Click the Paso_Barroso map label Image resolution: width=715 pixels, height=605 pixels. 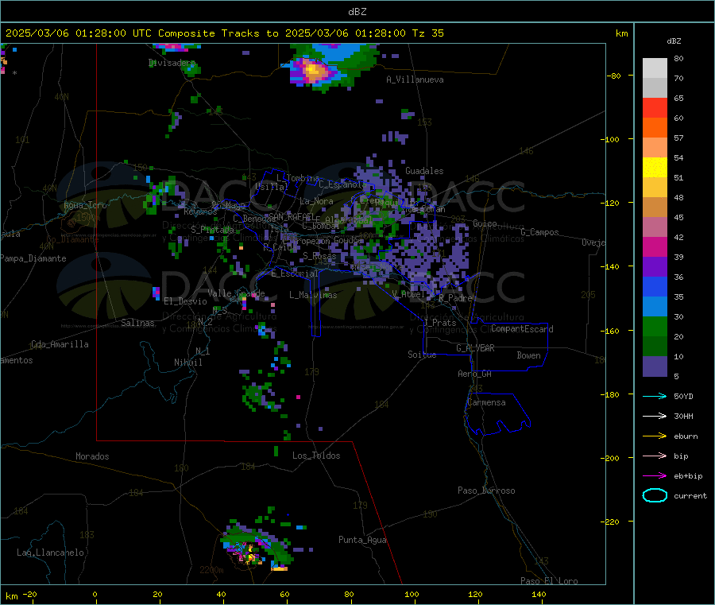pyautogui.click(x=486, y=491)
